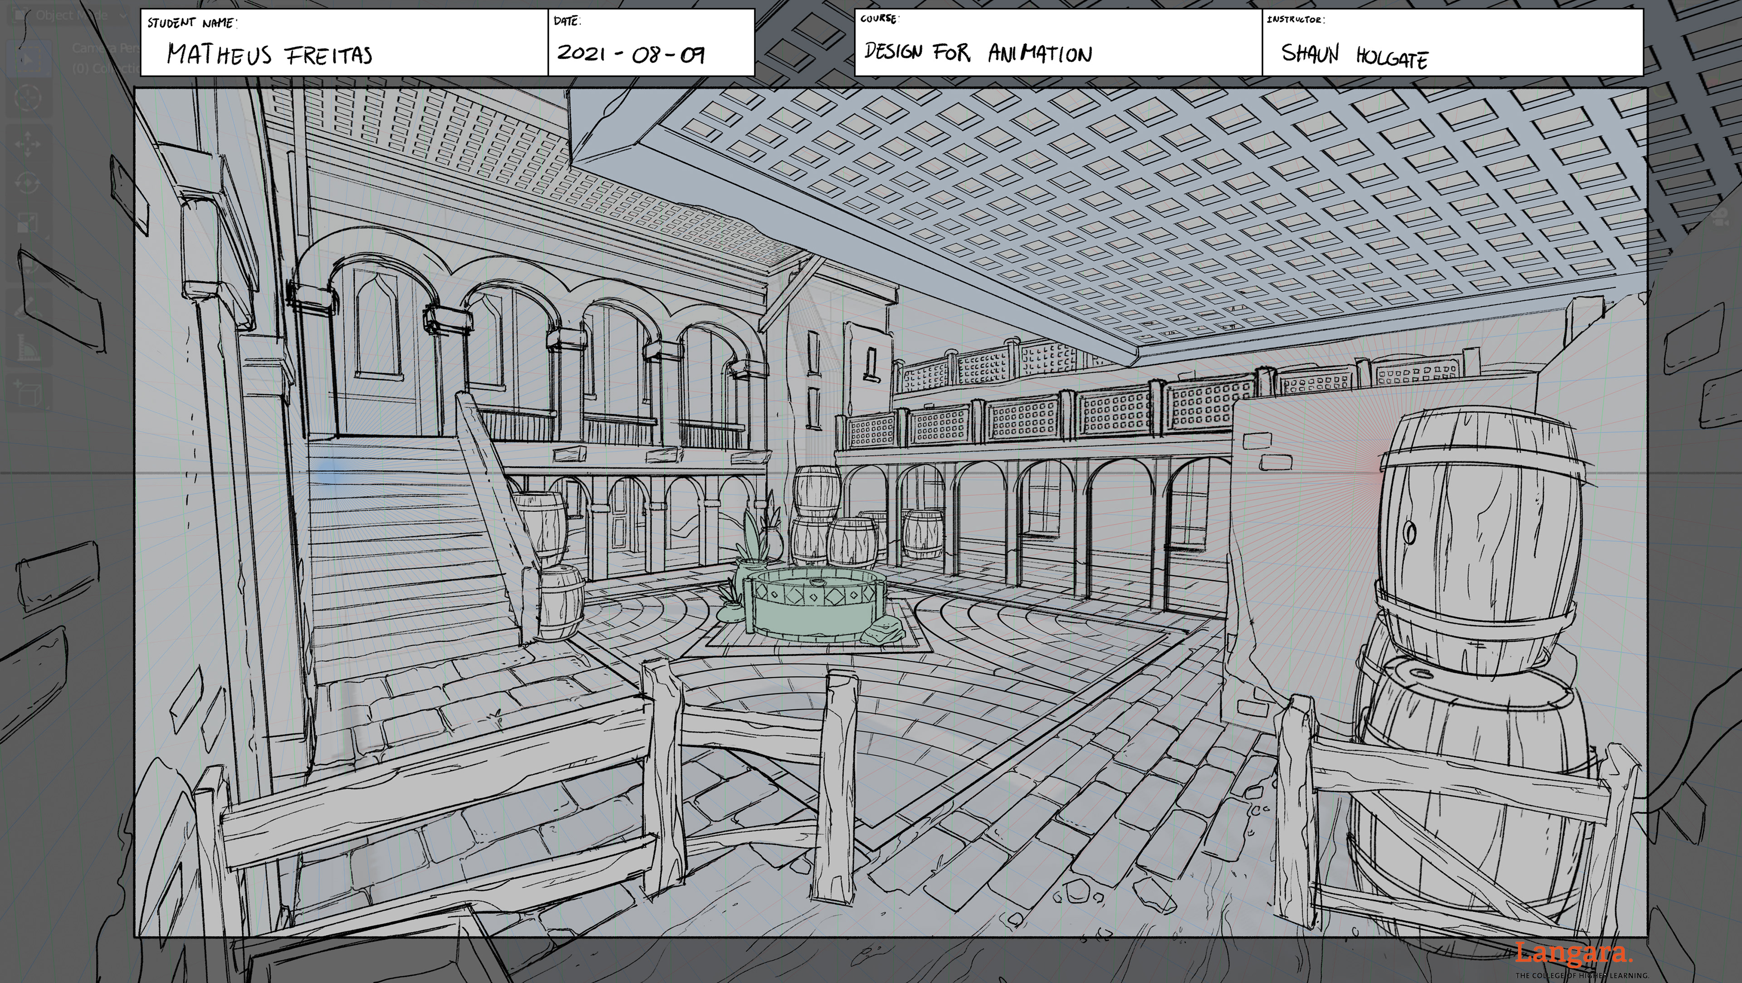Pick the Rotate tool

(x=27, y=183)
